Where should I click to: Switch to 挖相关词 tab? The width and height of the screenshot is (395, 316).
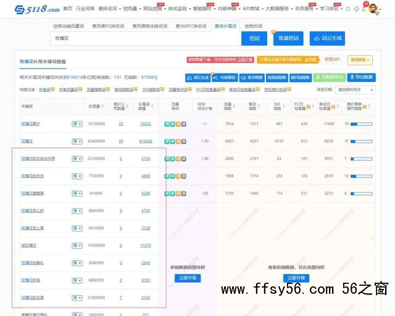coord(254,26)
